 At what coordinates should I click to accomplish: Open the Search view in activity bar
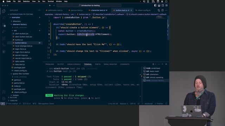(x=4, y=18)
